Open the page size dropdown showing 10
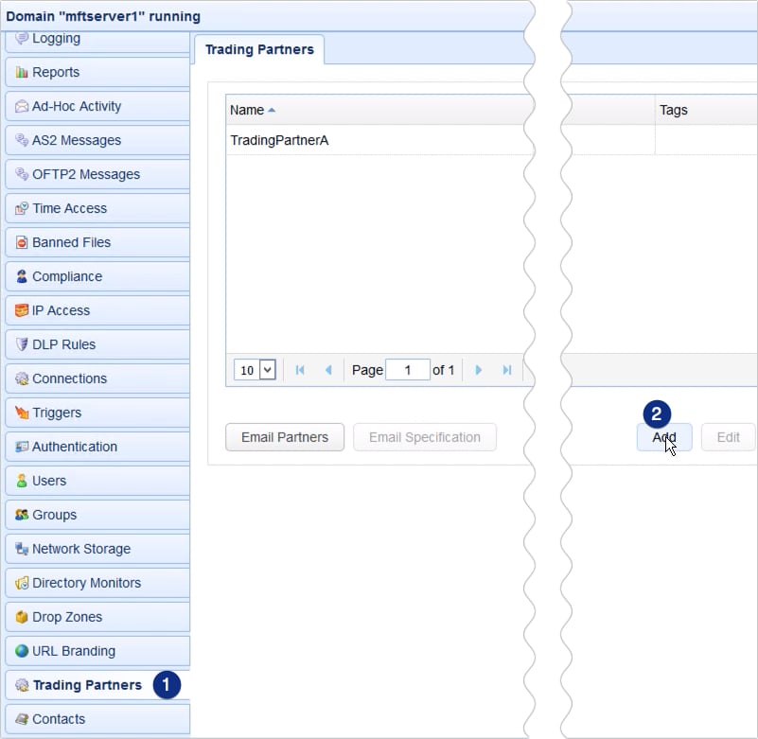 (x=254, y=370)
